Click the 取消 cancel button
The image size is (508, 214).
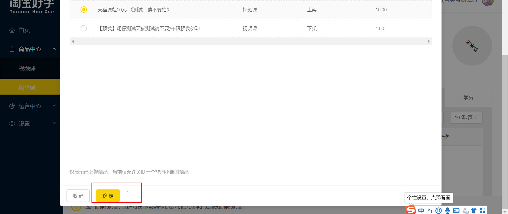click(x=78, y=196)
